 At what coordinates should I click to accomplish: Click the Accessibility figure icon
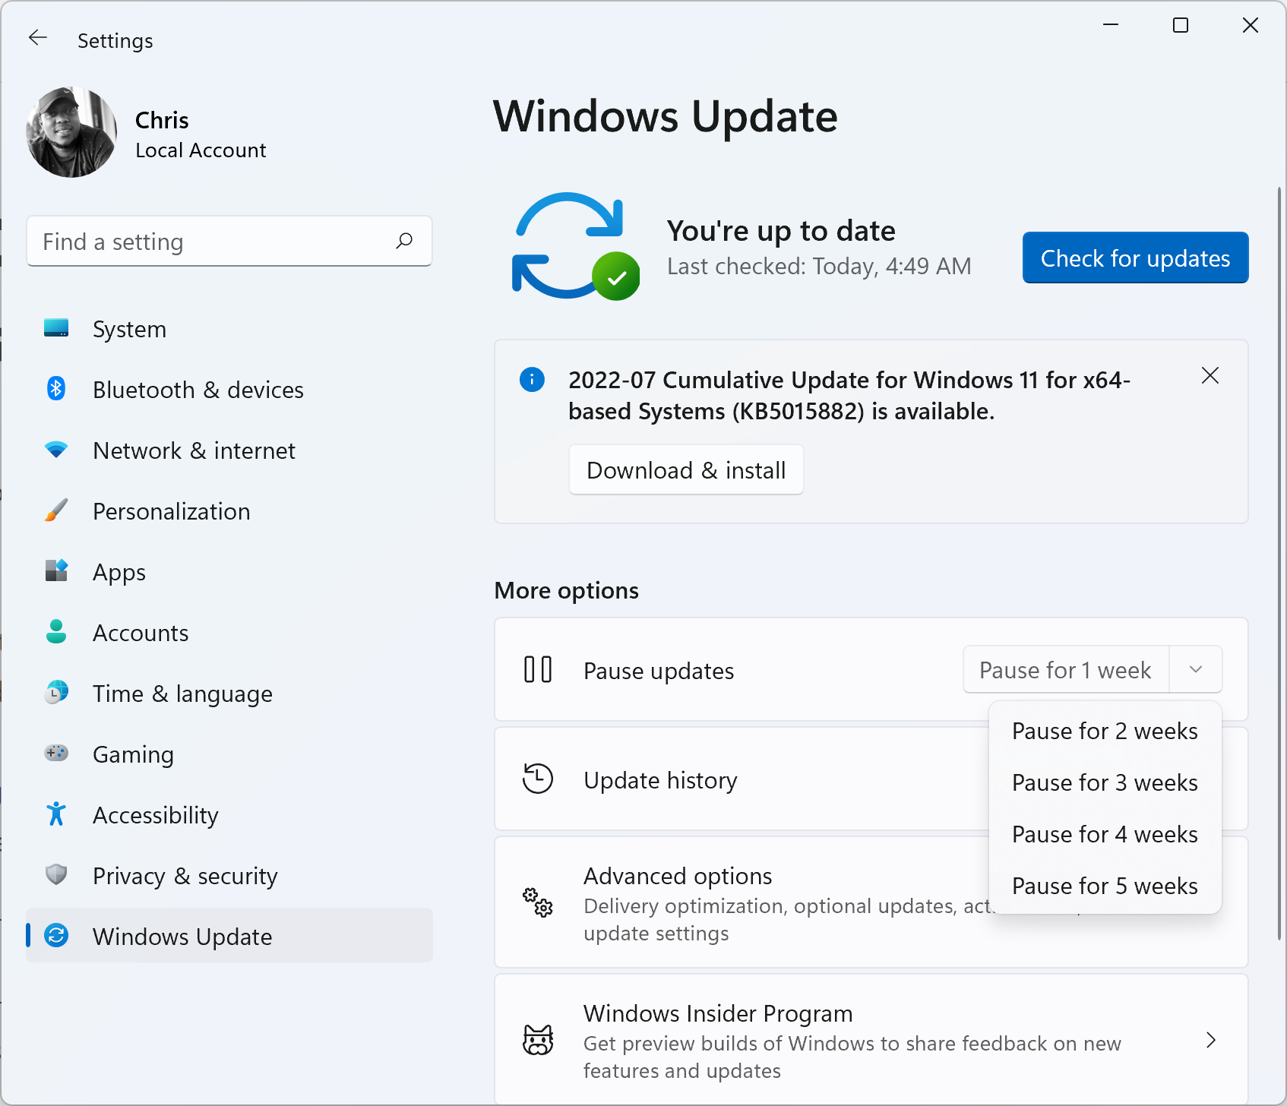click(56, 814)
